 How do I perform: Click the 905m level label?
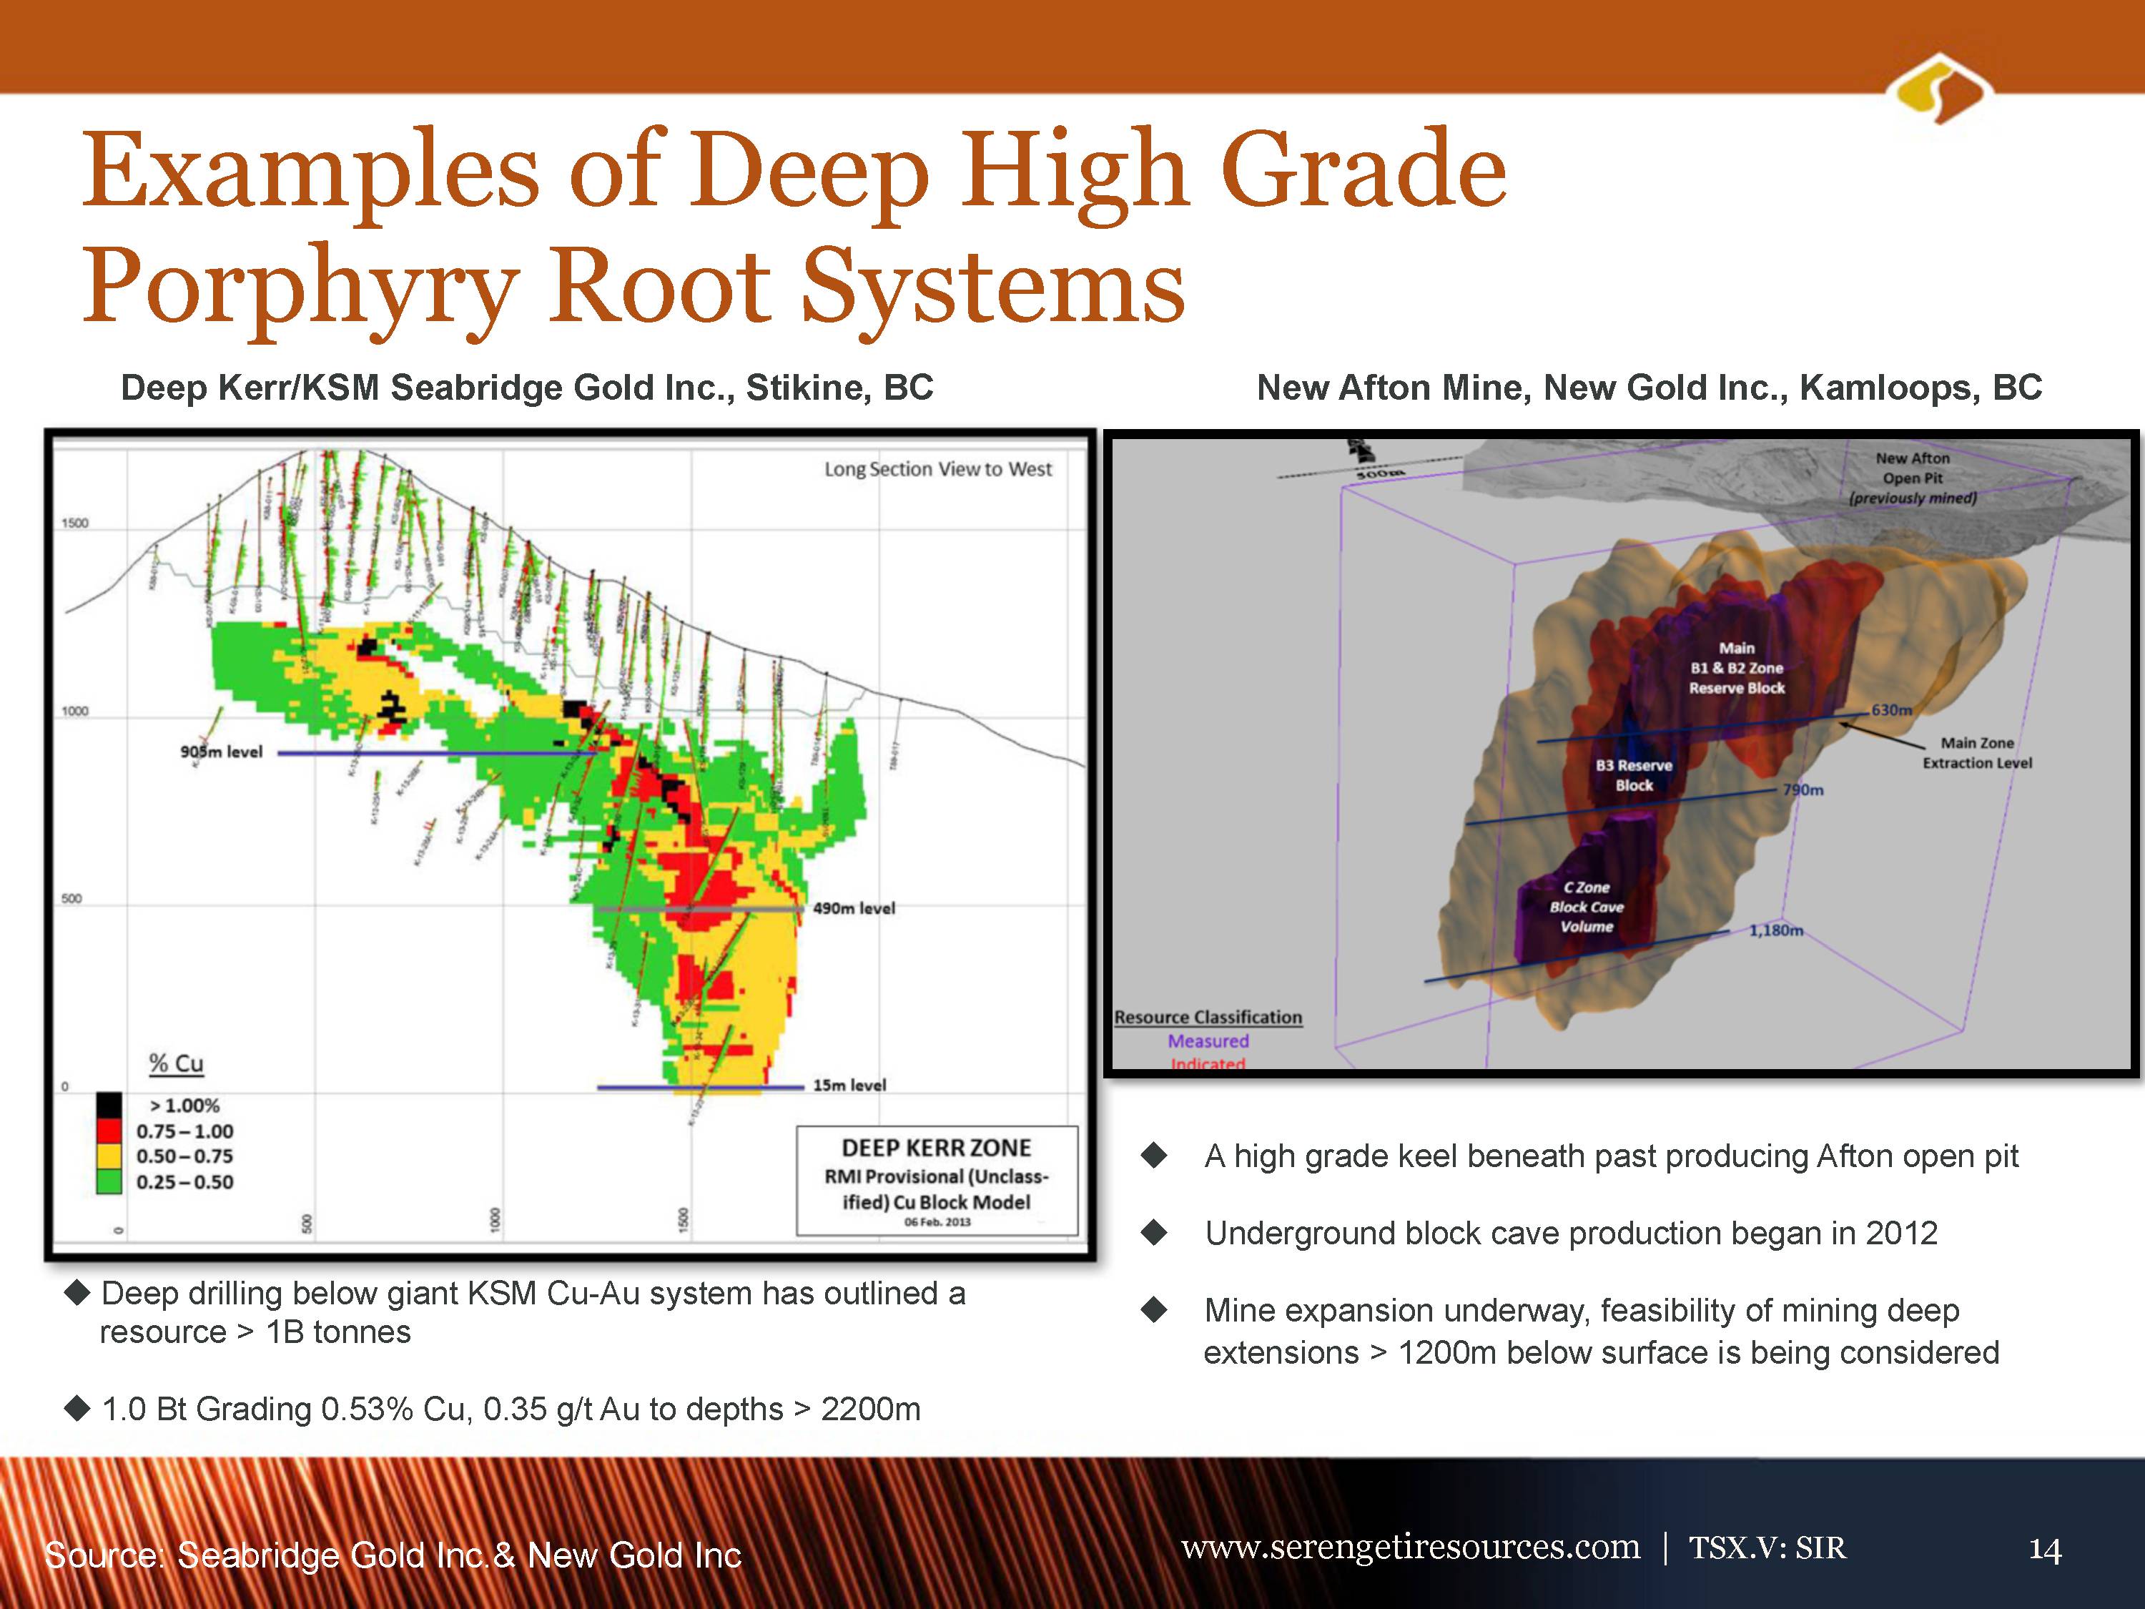pos(221,752)
